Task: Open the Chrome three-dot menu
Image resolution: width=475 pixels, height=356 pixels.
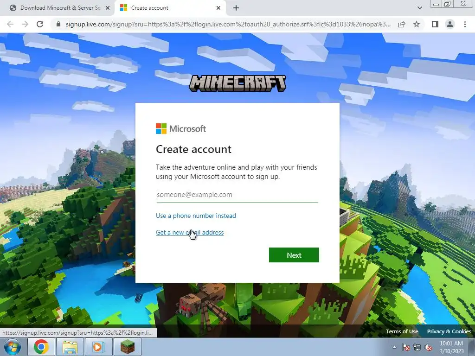Action: (x=465, y=24)
